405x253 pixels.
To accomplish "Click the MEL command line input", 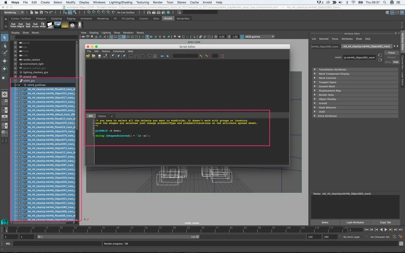I will (x=57, y=244).
